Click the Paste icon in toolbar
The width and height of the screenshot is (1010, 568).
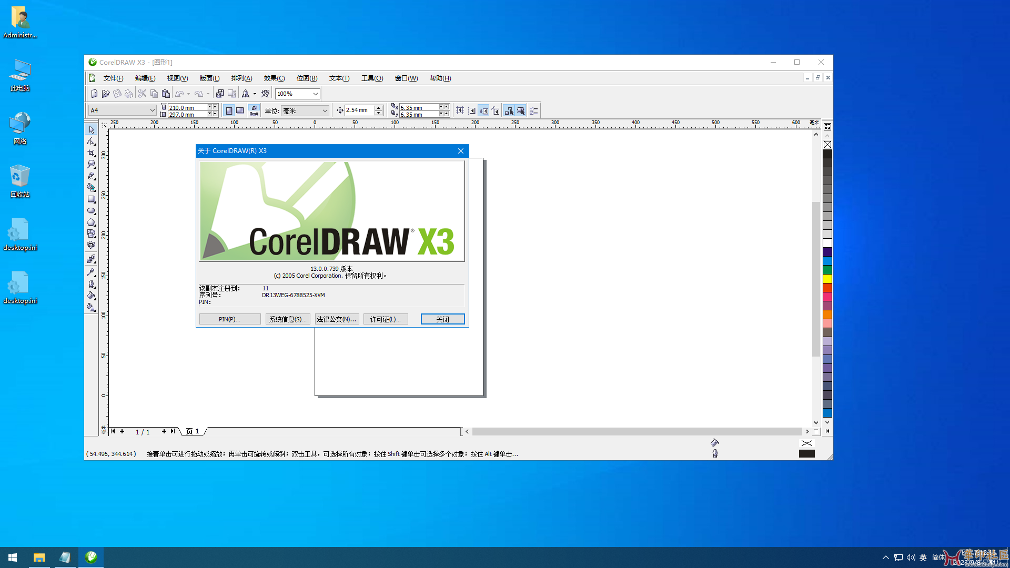coord(166,94)
